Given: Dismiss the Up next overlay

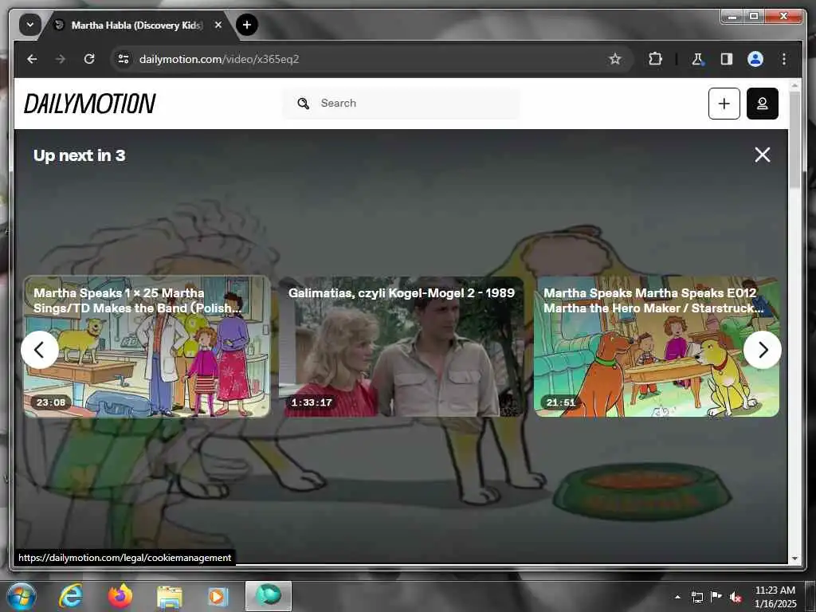Looking at the screenshot, I should click(x=763, y=155).
